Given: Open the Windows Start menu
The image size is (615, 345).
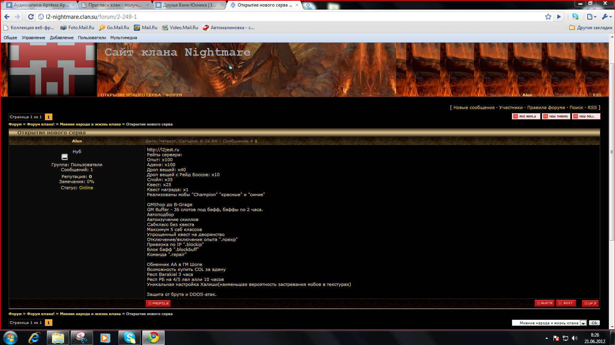Looking at the screenshot, I should pos(10,338).
